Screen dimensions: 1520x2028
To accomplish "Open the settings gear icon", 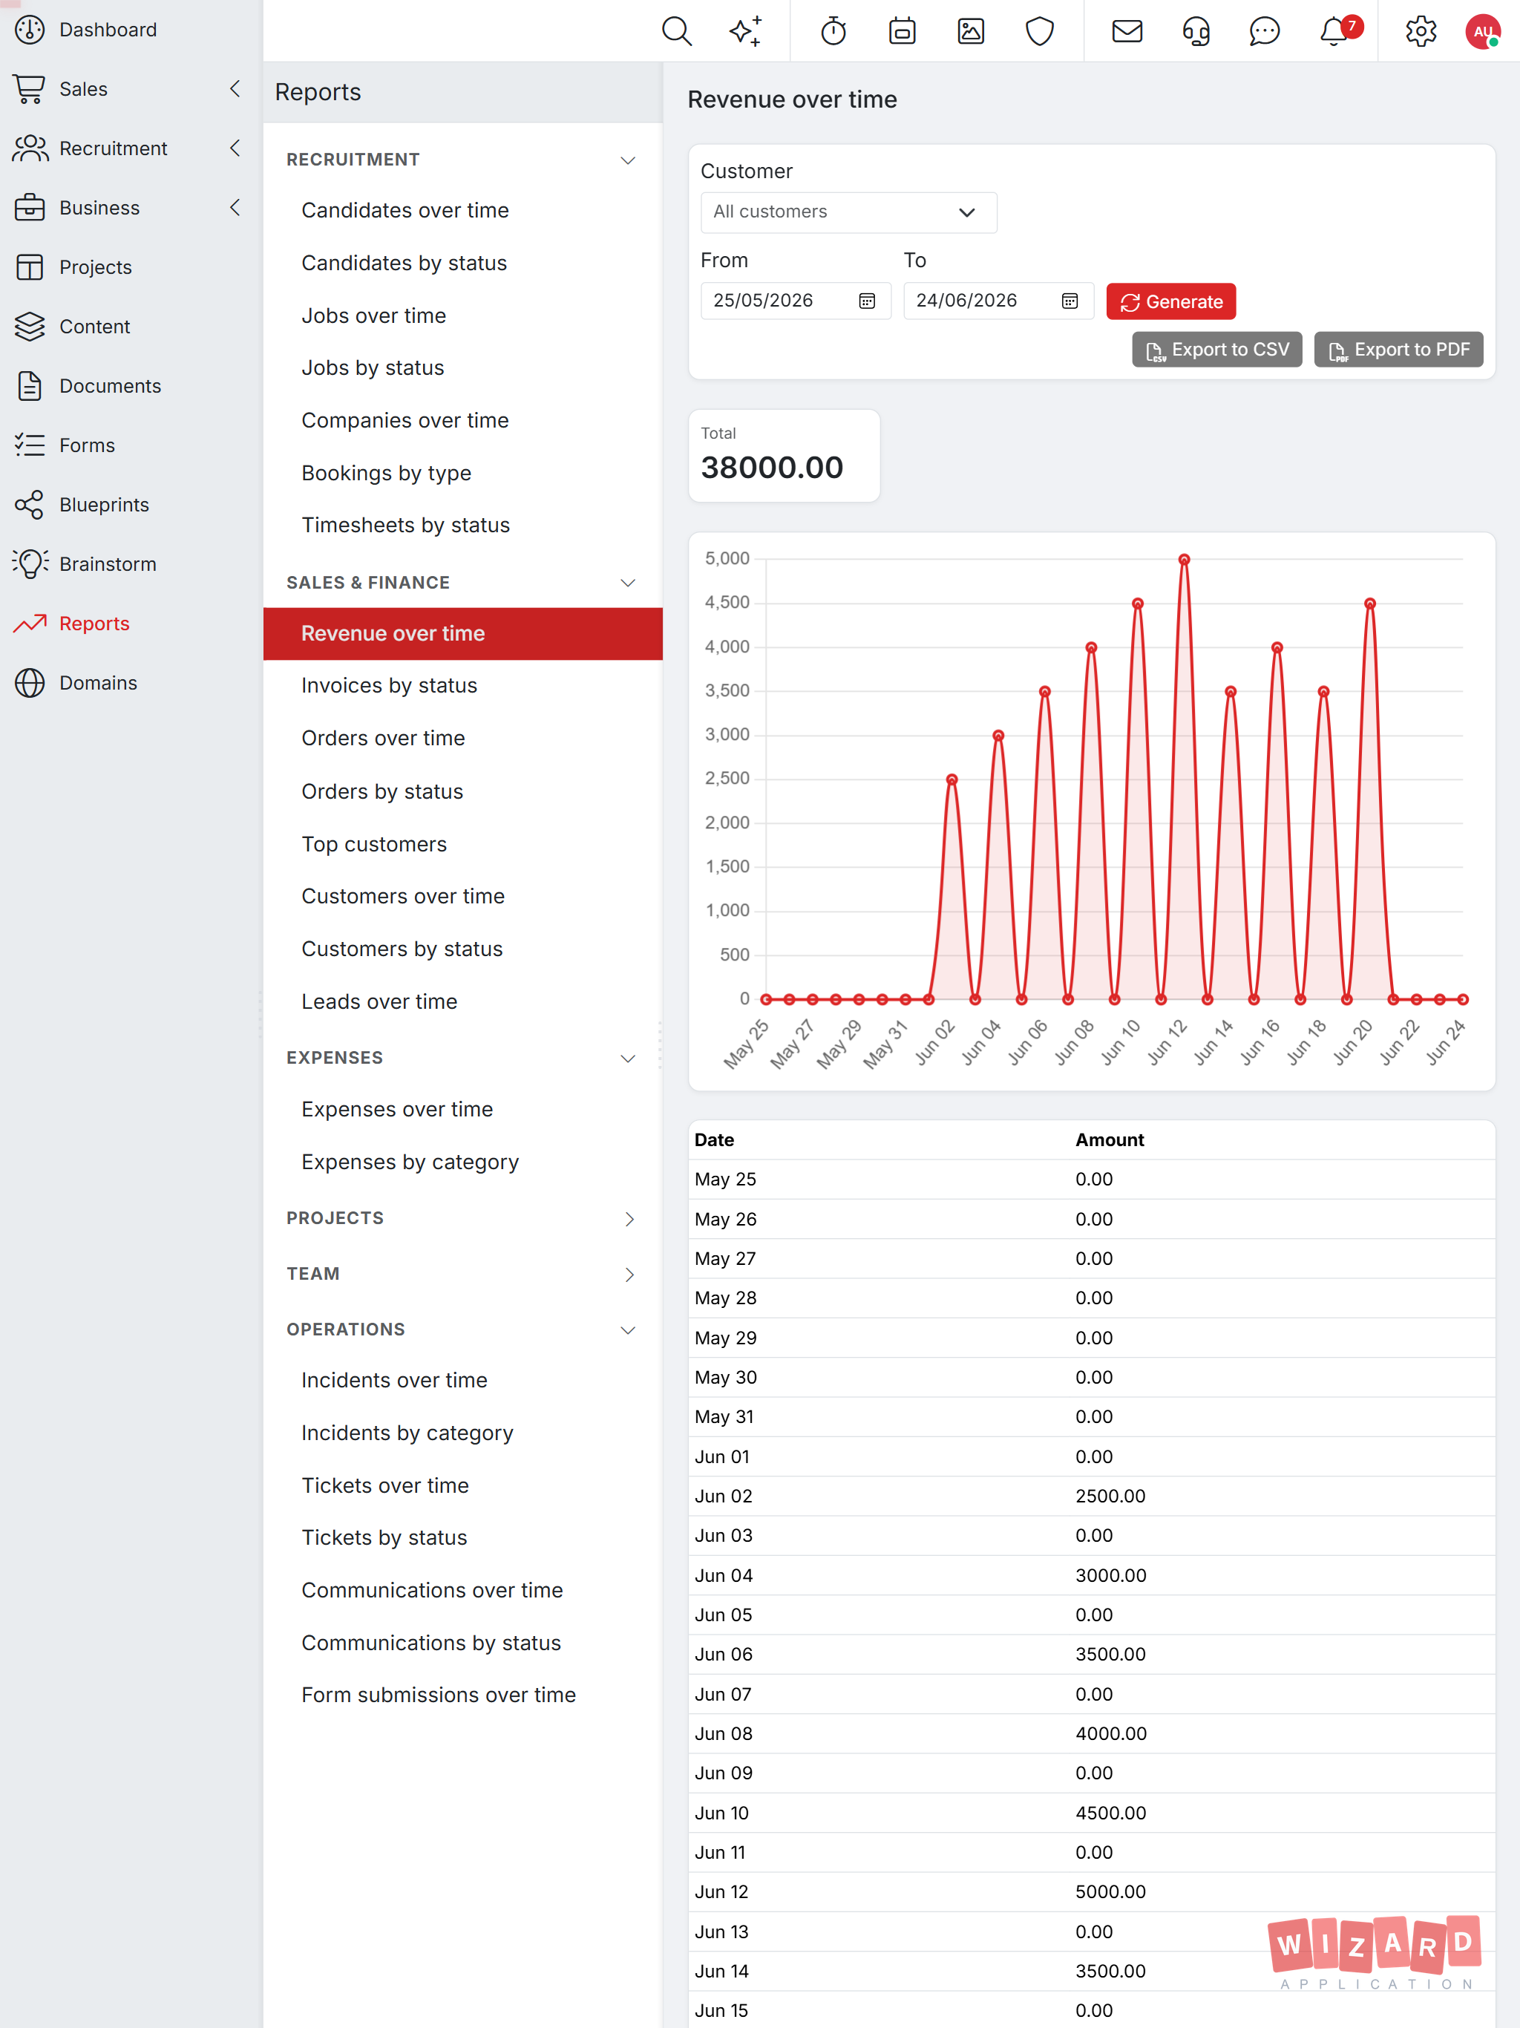I will 1420,31.
